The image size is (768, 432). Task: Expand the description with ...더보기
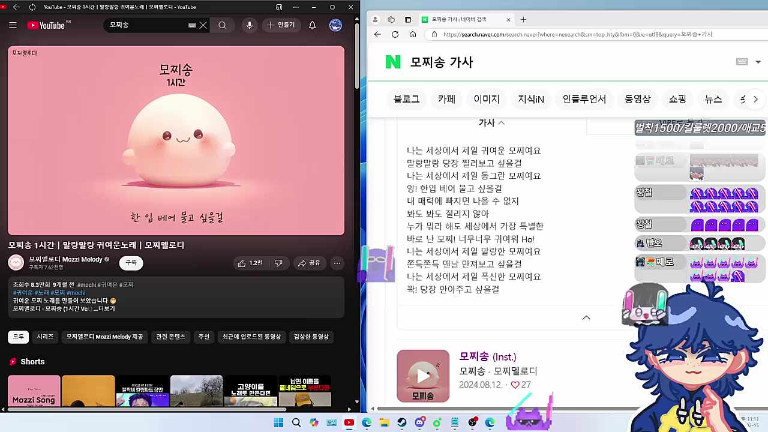pyautogui.click(x=104, y=308)
